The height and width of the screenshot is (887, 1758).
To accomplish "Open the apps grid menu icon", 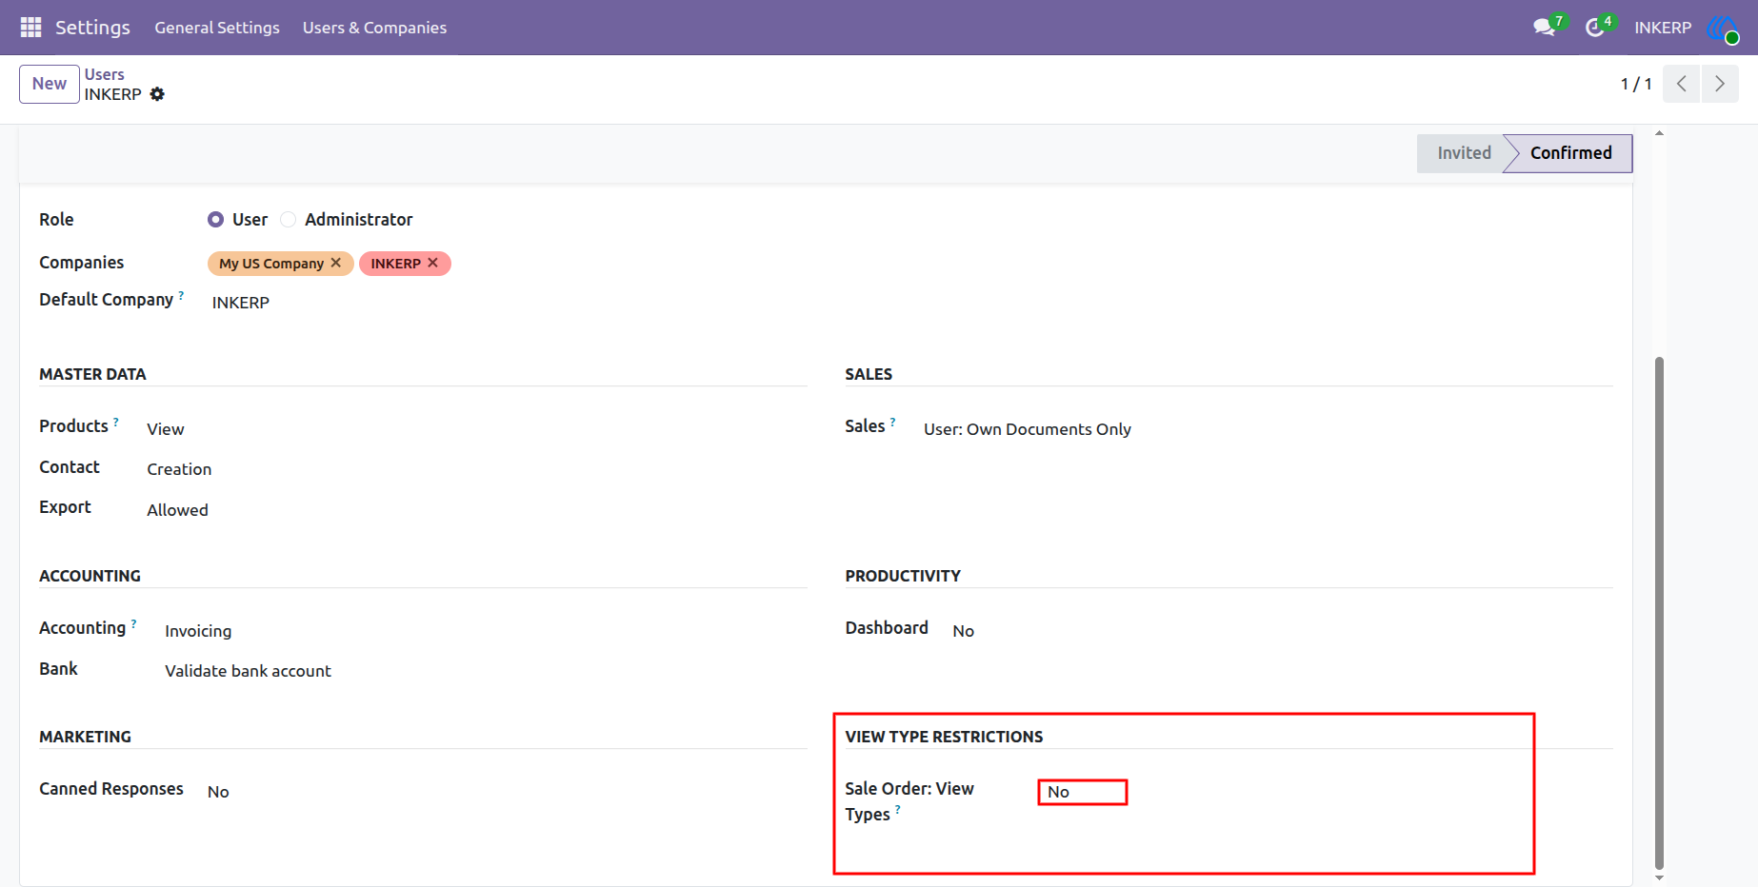I will click(30, 28).
